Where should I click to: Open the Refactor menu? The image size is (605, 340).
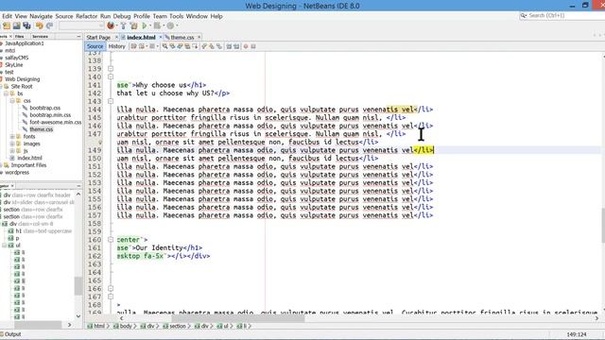pyautogui.click(x=86, y=16)
